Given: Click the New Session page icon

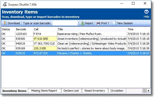Looking at the screenshot, I should click(115, 23).
